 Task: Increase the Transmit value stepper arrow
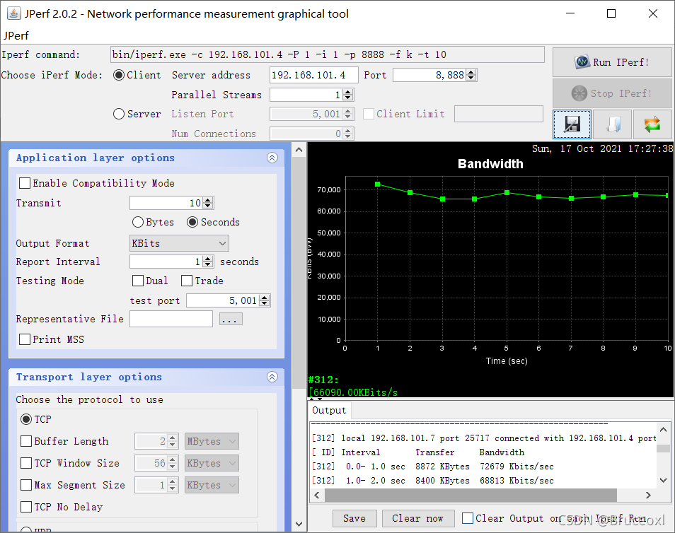208,200
